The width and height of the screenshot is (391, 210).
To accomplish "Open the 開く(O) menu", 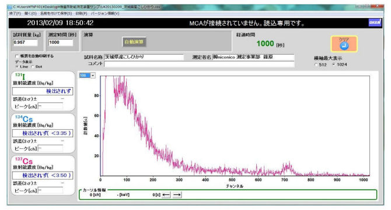I will (30, 13).
